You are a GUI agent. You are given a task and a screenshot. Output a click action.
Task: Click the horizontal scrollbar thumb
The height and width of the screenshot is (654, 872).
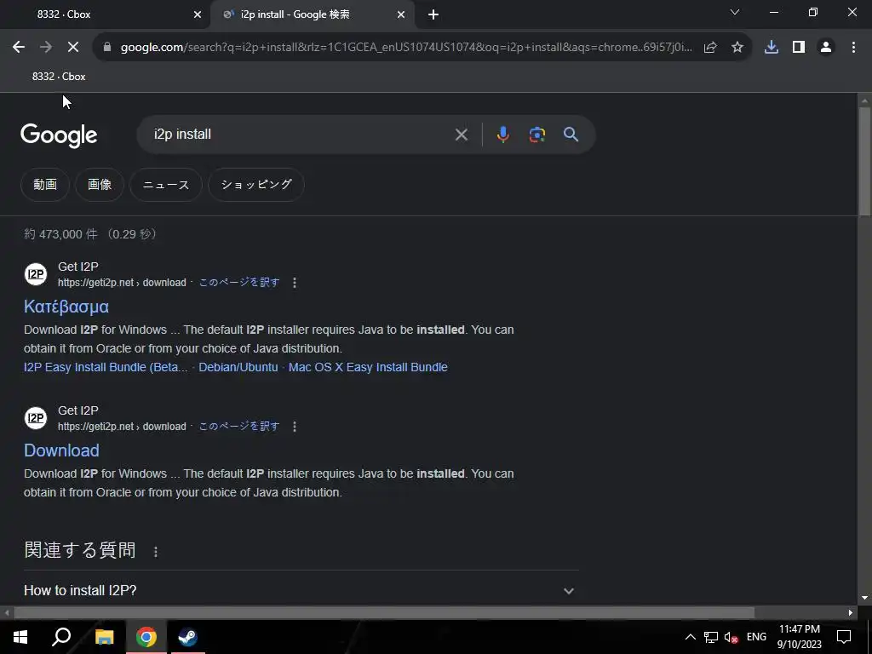pos(384,613)
